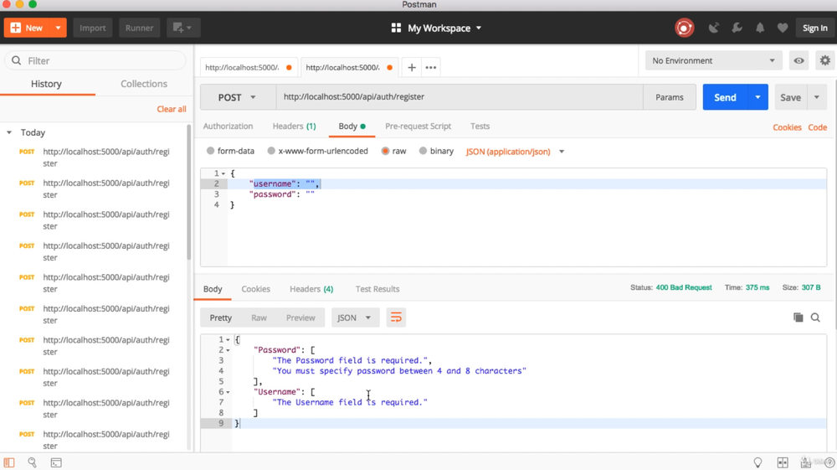Copy the response to clipboard
This screenshot has width=837, height=470.
click(x=798, y=318)
